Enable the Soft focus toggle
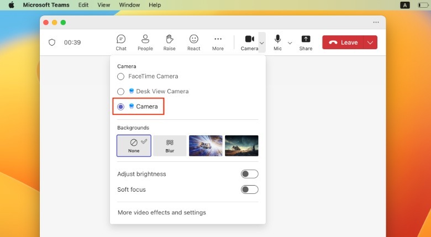This screenshot has width=431, height=237. pyautogui.click(x=249, y=189)
